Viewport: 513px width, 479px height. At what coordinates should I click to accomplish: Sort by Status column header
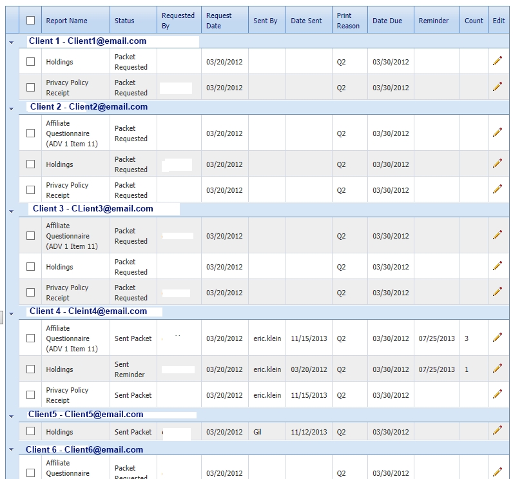124,21
